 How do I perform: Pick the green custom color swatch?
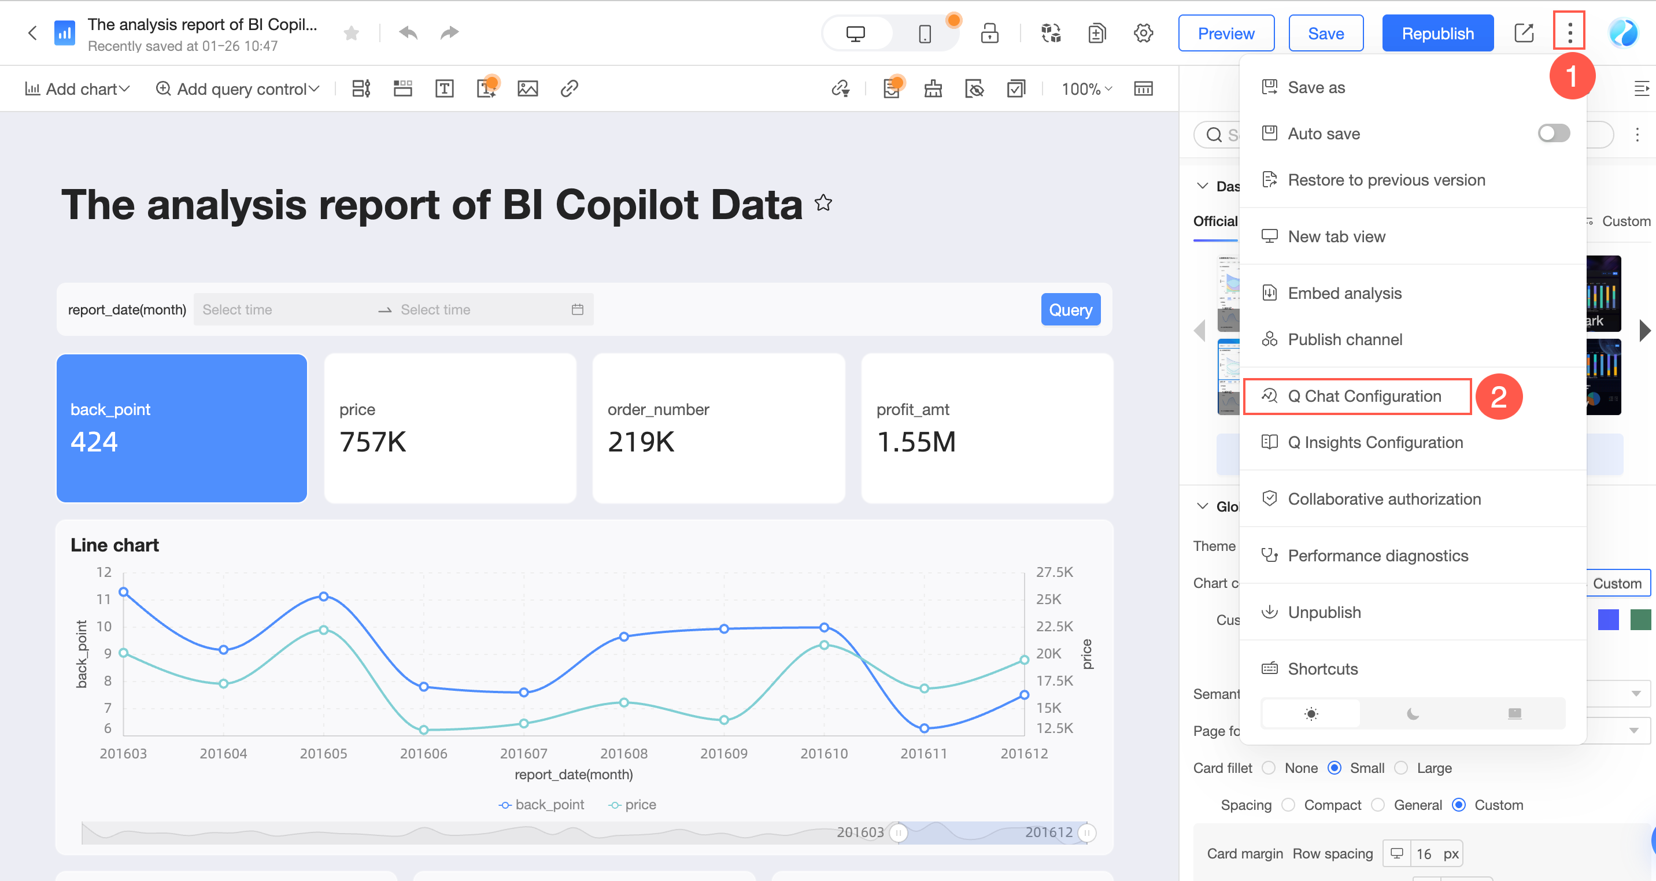click(x=1640, y=620)
